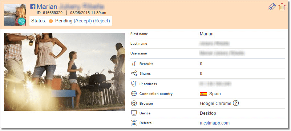Click the Username label
The height and width of the screenshot is (131, 291).
138,53
